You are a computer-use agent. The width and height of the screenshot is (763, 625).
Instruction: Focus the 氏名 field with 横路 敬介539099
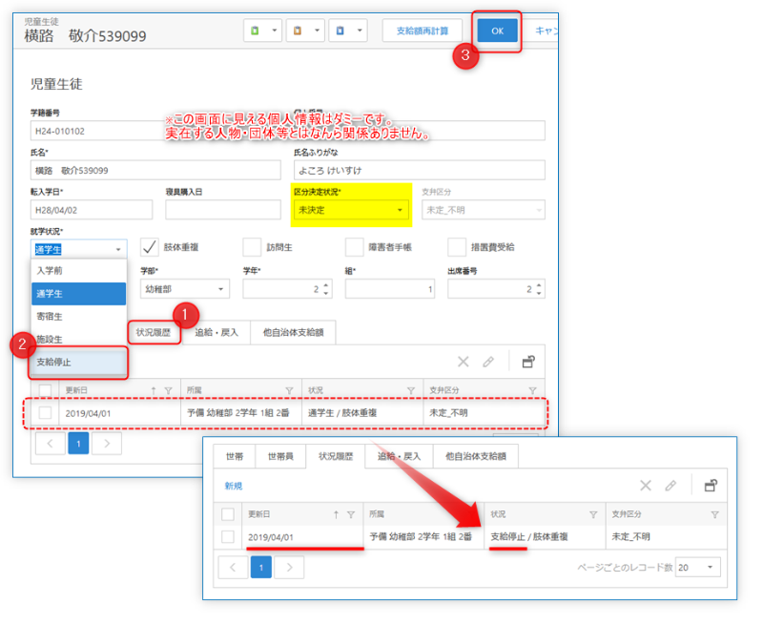pos(155,171)
